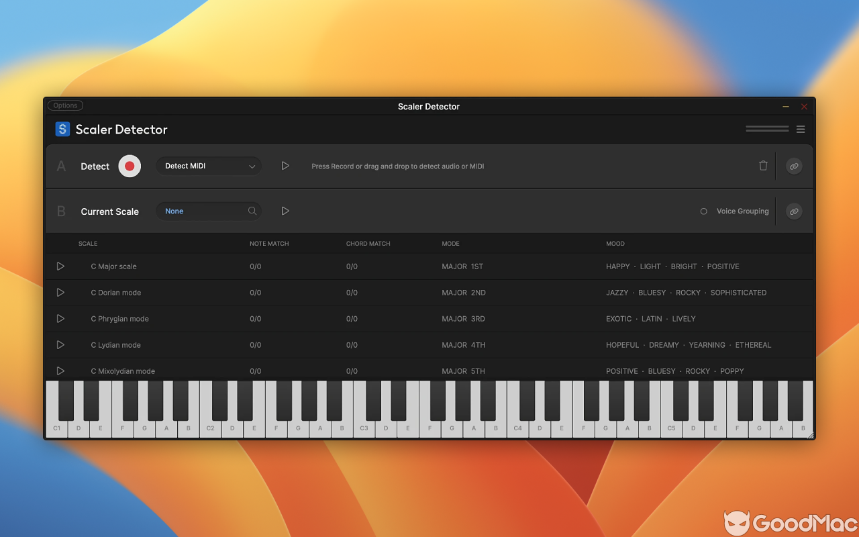Toggle the link icon in the Current Scale row
Viewport: 859px width, 537px height.
click(794, 211)
